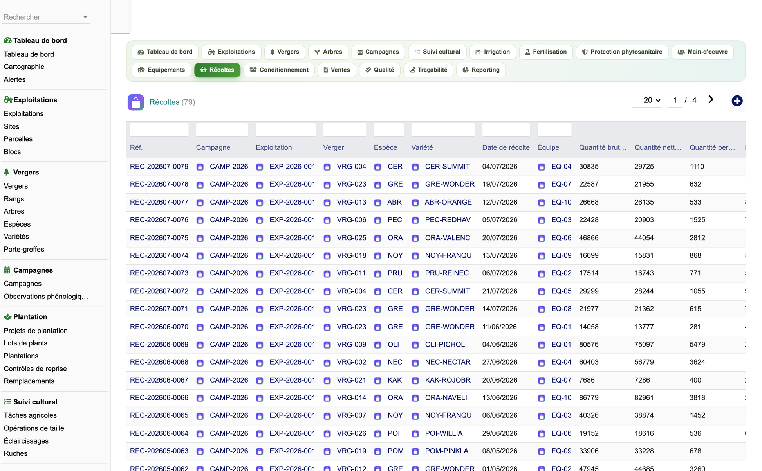Click équipe icon in row REC-202606-0065
The width and height of the screenshot is (762, 471).
(x=541, y=416)
